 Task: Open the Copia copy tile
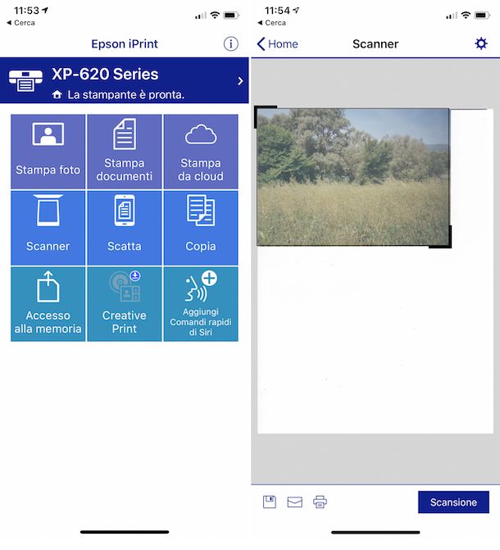[x=201, y=228]
